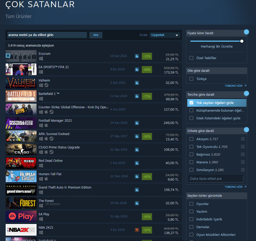Screen dimensions: 256x241
Task: Click the -80% discount badge for ARK
Action: pos(147,136)
